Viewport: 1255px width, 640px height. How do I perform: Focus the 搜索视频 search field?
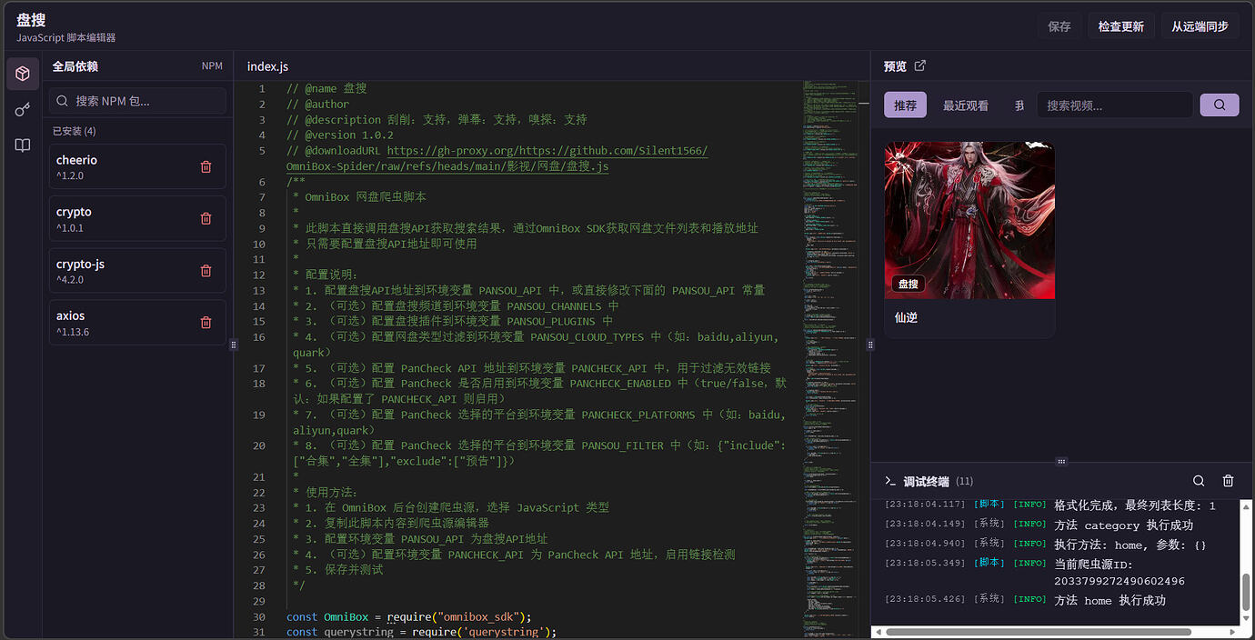[1114, 105]
